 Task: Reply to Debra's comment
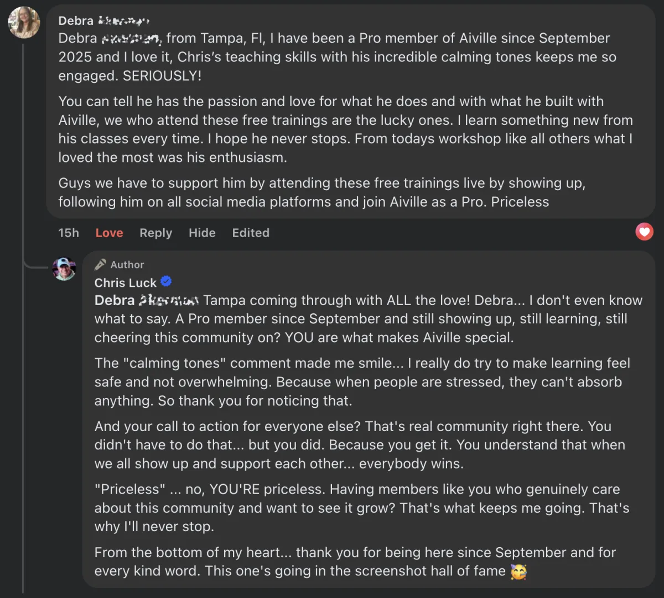(155, 233)
